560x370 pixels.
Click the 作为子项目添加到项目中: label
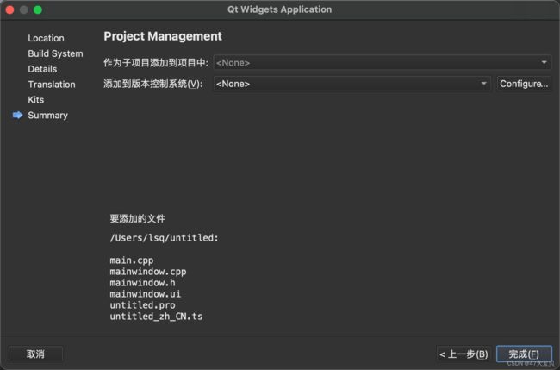[156, 63]
